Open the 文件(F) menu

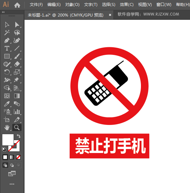tap(36, 5)
